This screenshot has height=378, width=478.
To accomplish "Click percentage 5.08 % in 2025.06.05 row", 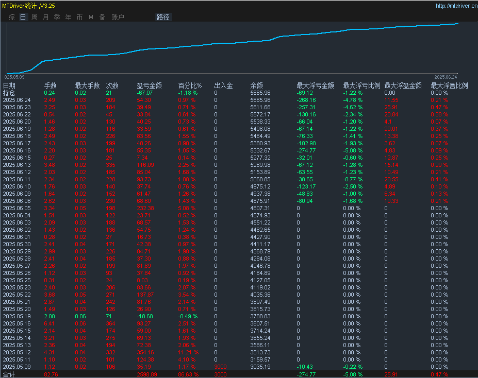I will (187, 208).
